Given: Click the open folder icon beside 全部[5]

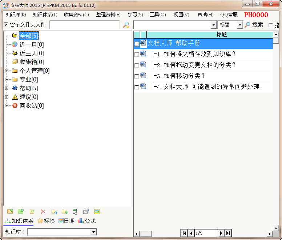Looking at the screenshot, I should click(15, 36).
